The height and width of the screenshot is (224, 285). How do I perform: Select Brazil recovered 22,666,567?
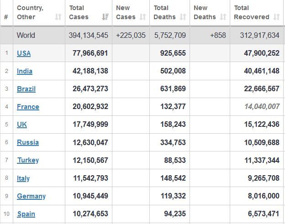coord(262,89)
